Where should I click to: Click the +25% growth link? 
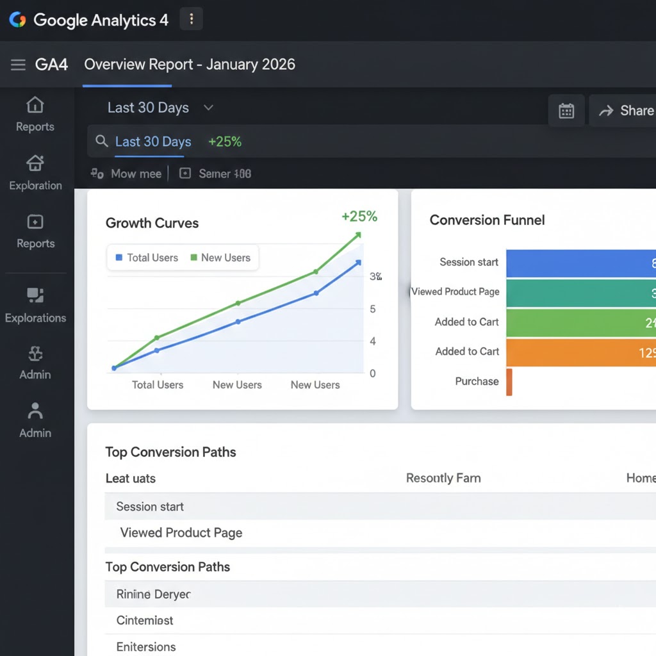pyautogui.click(x=224, y=142)
